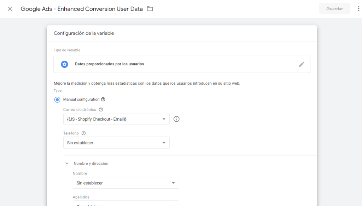The width and height of the screenshot is (362, 206).
Task: Edit the variable name title field
Action: click(x=82, y=9)
